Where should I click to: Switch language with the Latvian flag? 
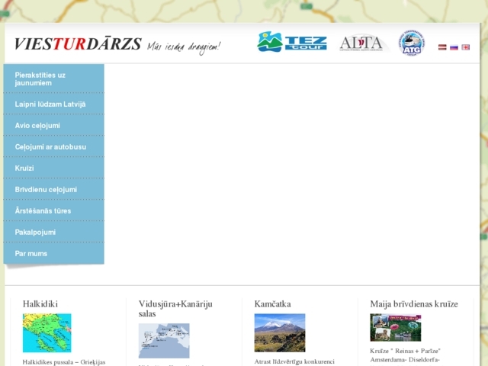pos(442,47)
